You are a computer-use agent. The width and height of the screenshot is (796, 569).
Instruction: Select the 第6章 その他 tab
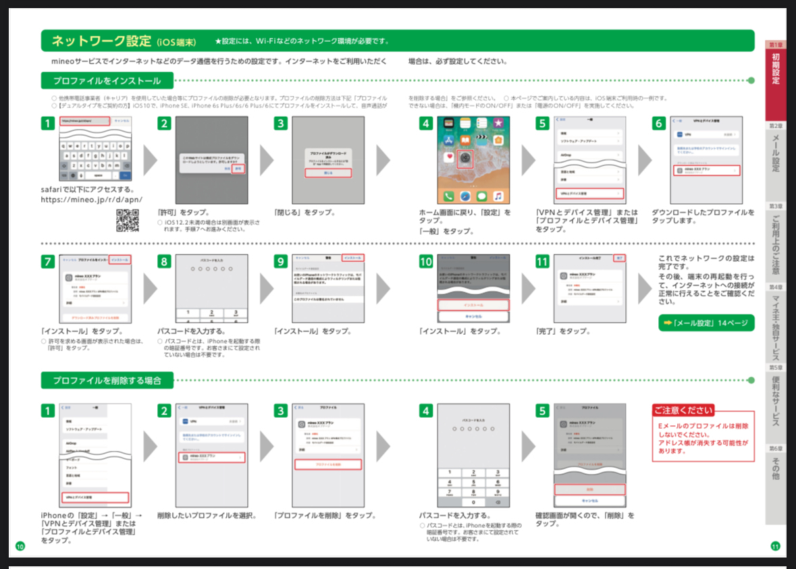pos(776,484)
